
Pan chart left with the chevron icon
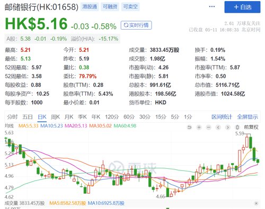click(x=218, y=127)
